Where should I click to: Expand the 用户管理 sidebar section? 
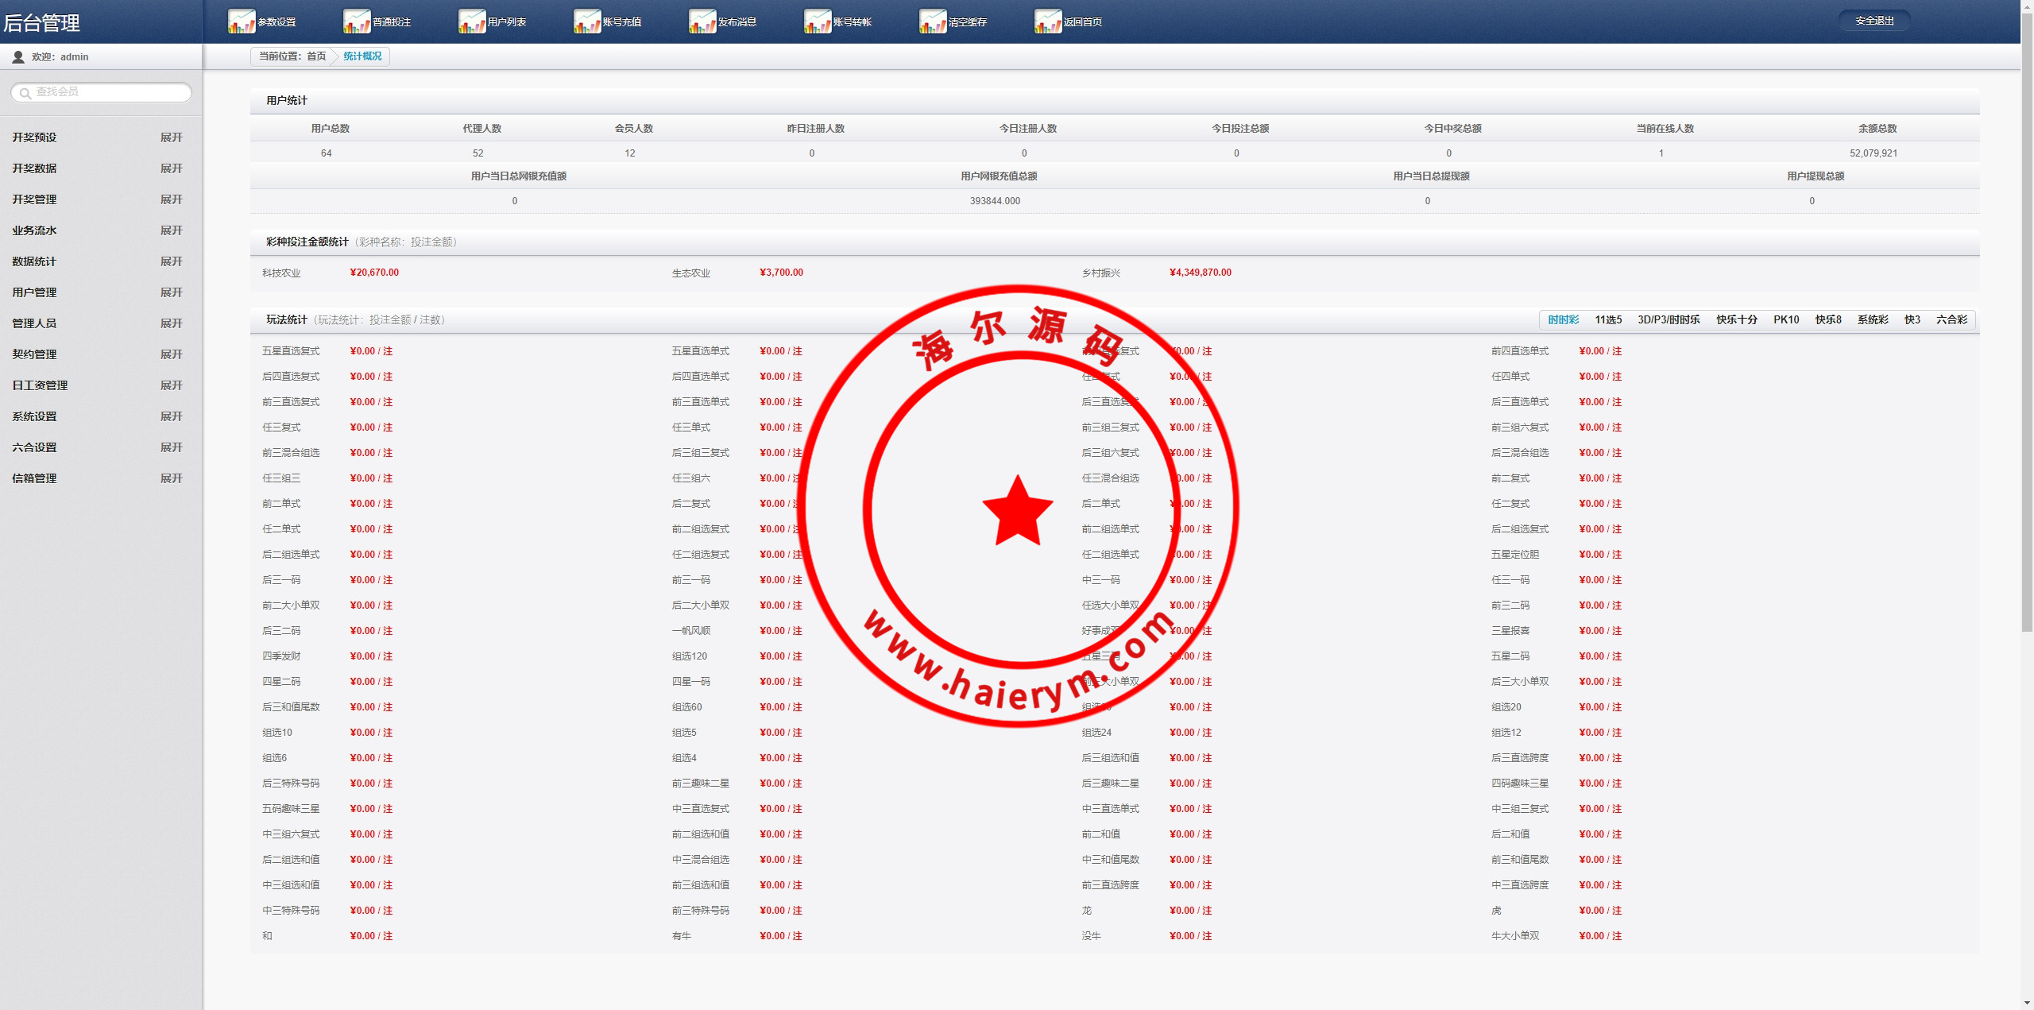pos(171,292)
